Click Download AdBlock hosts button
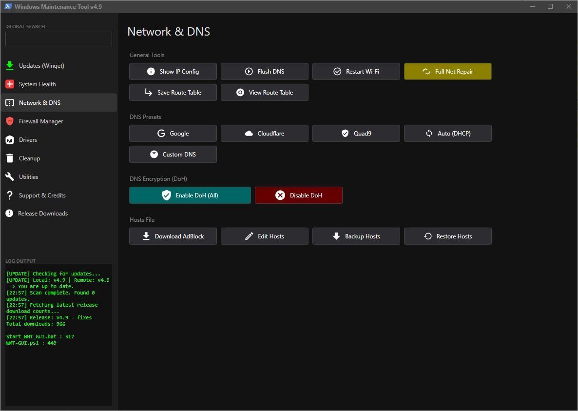 pos(173,236)
